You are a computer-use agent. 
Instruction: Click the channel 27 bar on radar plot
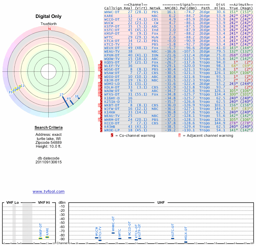[x=65, y=102]
